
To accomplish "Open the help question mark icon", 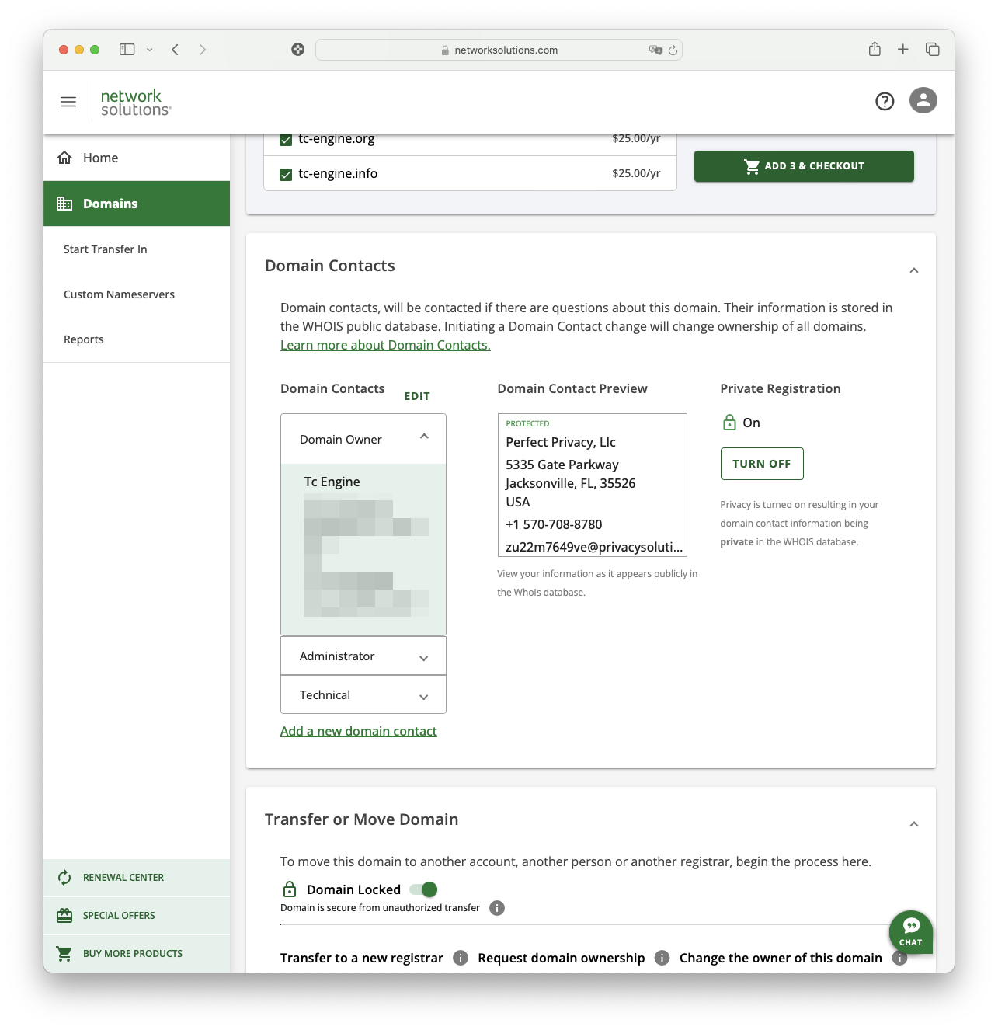I will 885,101.
